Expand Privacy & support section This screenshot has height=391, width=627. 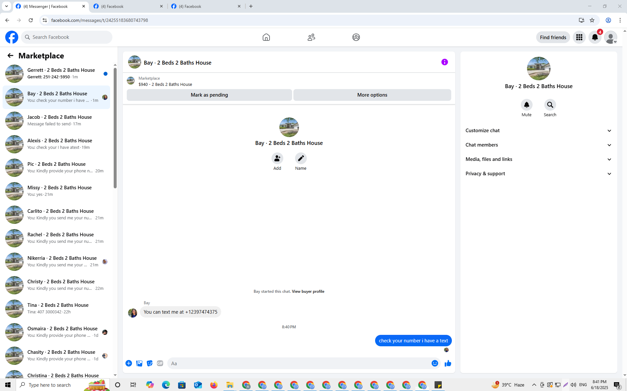[538, 174]
